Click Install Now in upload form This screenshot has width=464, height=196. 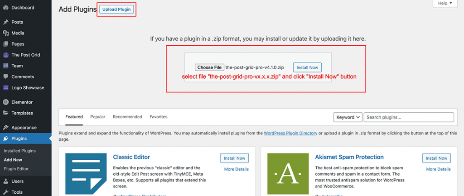[307, 67]
